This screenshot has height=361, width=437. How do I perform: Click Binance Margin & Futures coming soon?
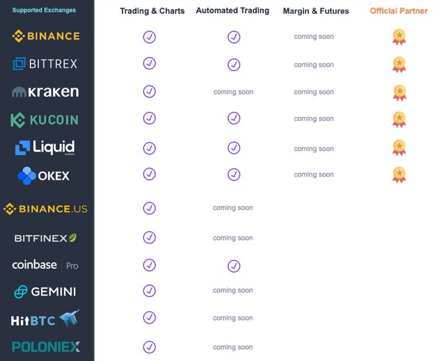(x=314, y=37)
